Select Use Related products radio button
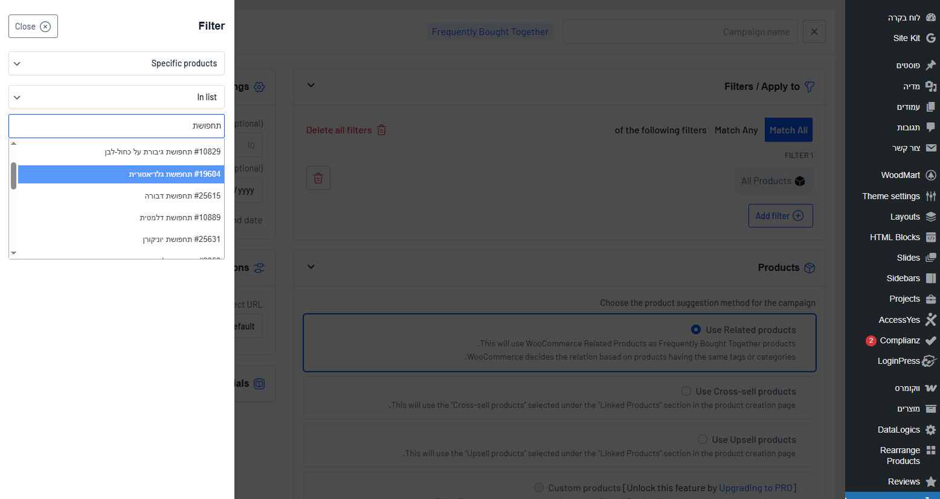 point(696,329)
